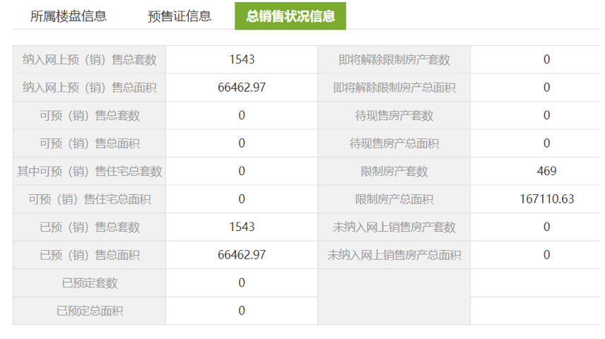Click the 即将解除限制房产总面积 label

(394, 88)
